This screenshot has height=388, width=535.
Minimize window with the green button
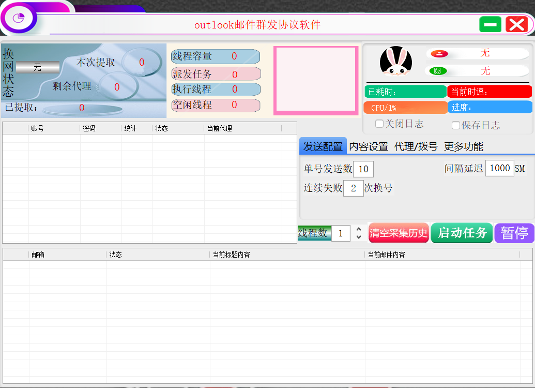490,24
